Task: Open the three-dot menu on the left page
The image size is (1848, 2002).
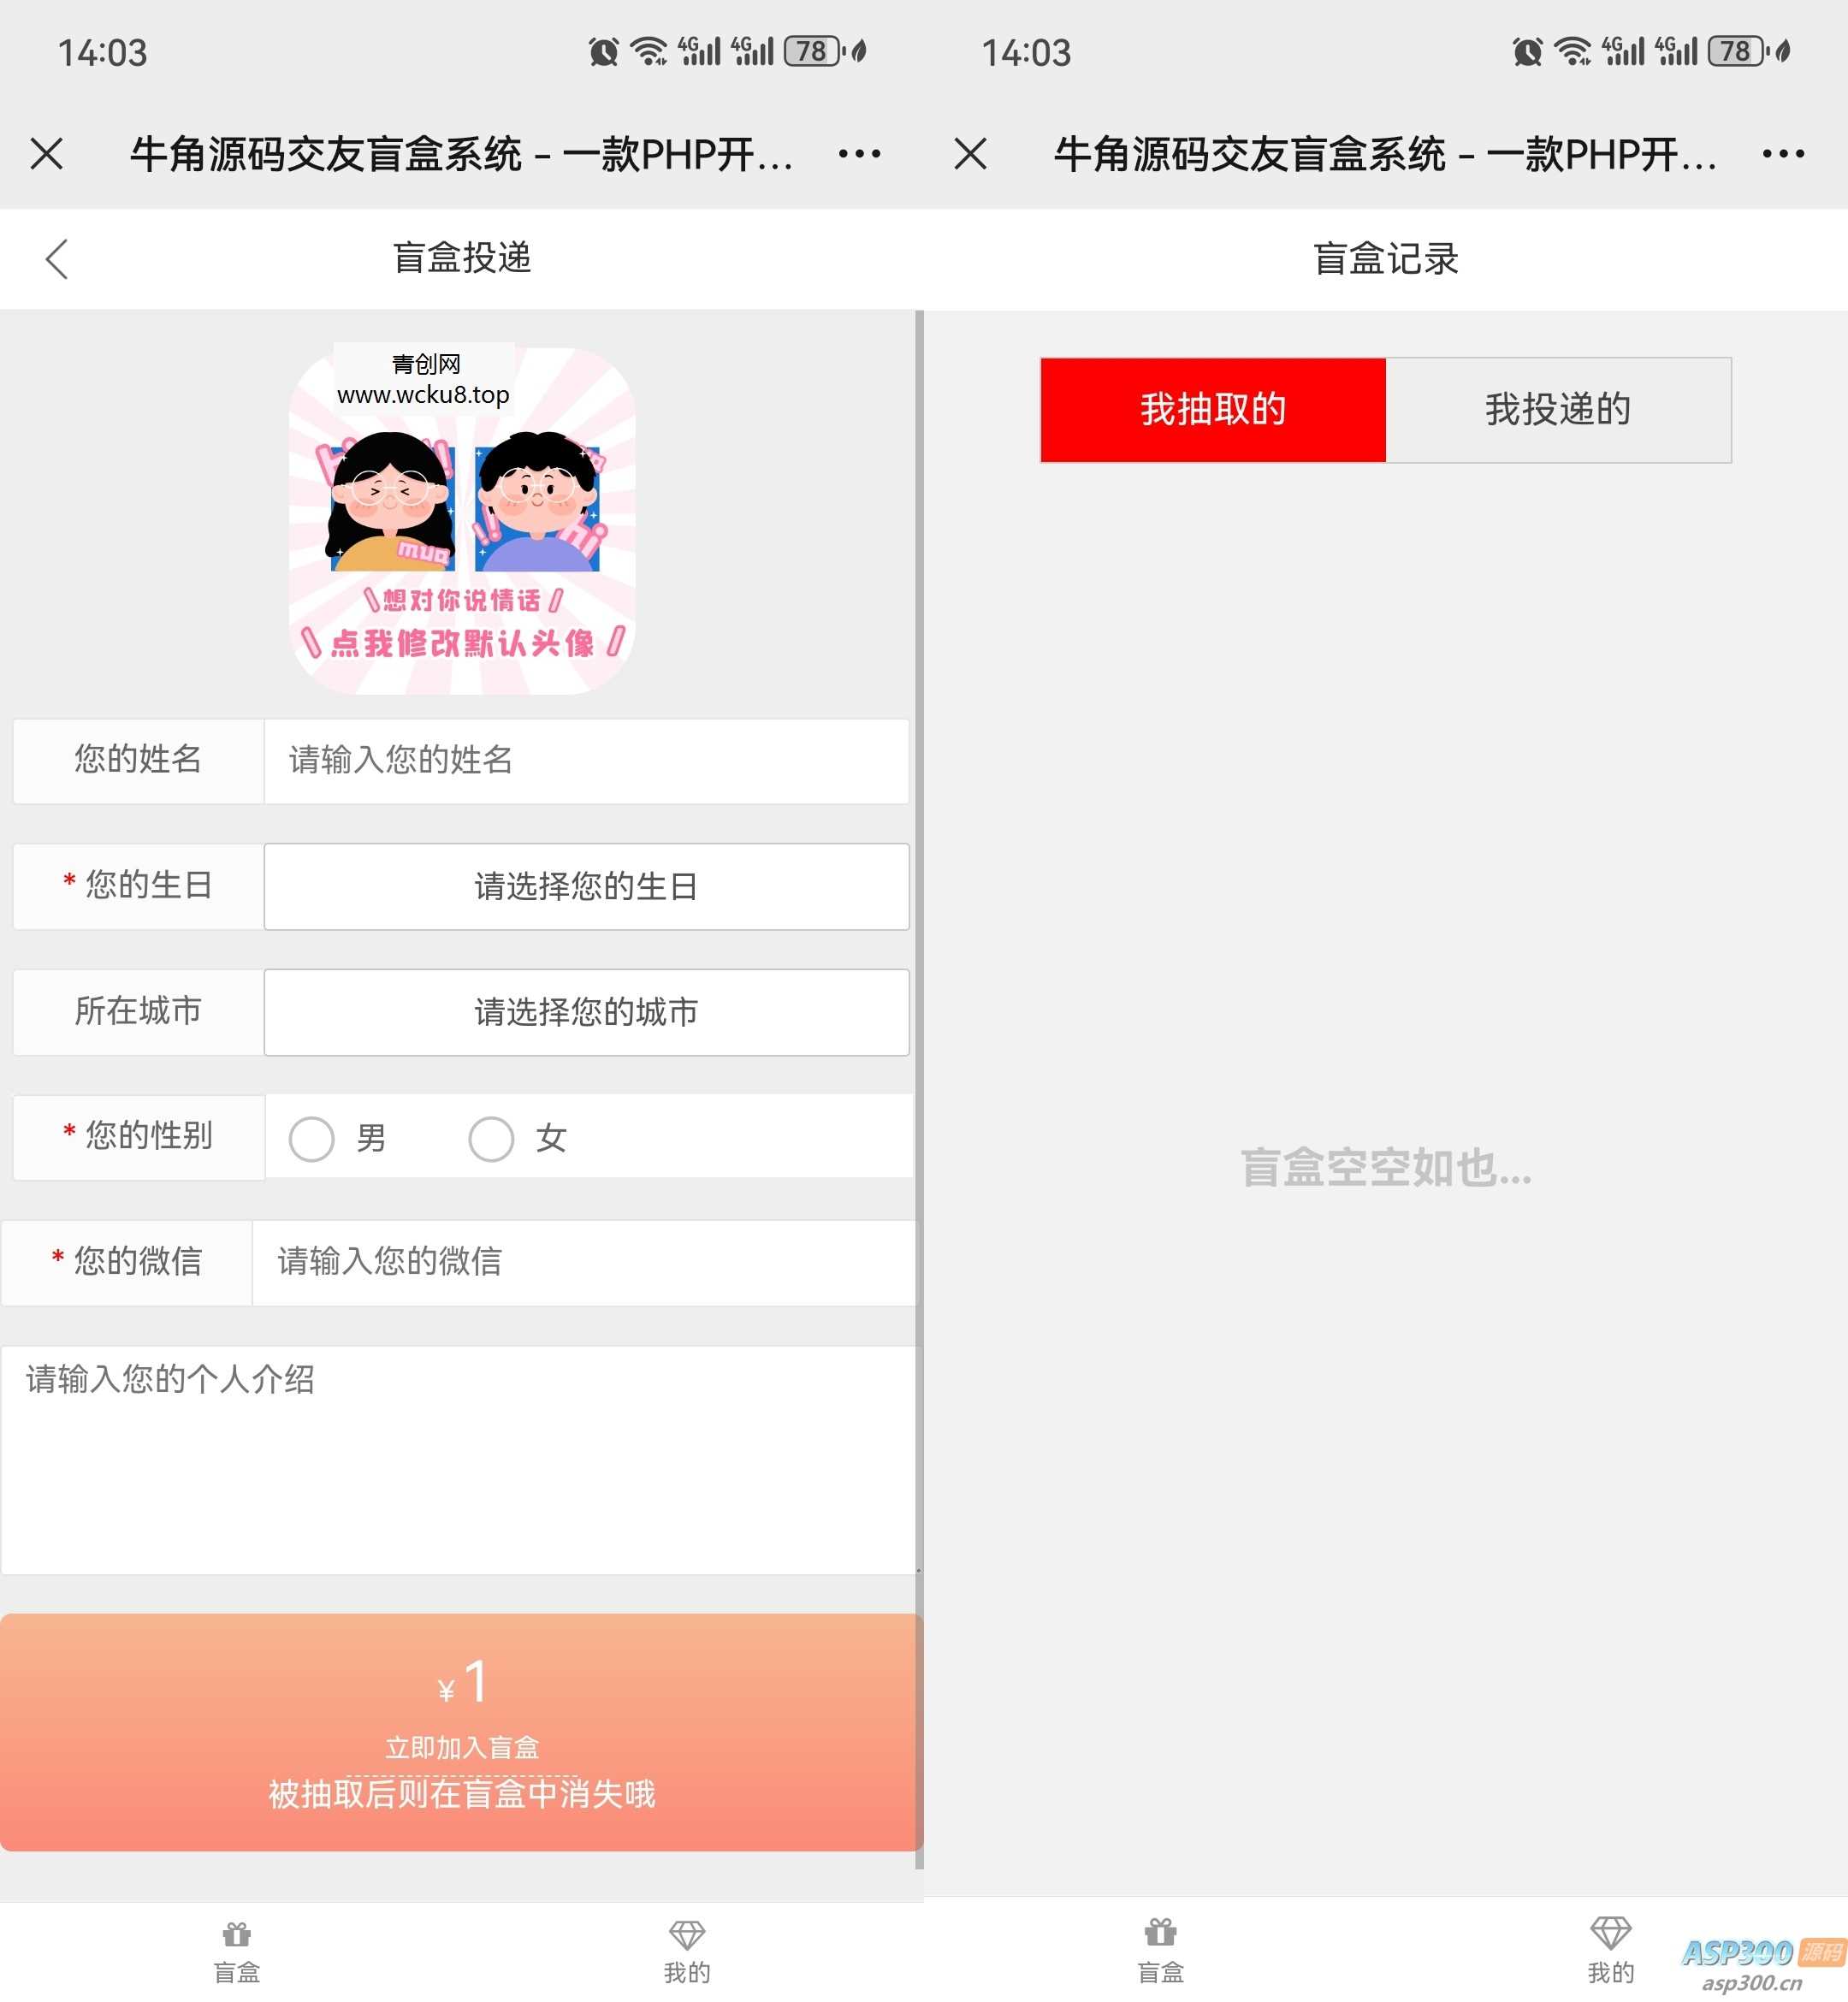Action: [858, 154]
